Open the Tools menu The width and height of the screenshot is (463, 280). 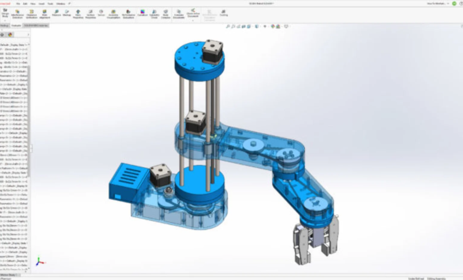(x=50, y=4)
